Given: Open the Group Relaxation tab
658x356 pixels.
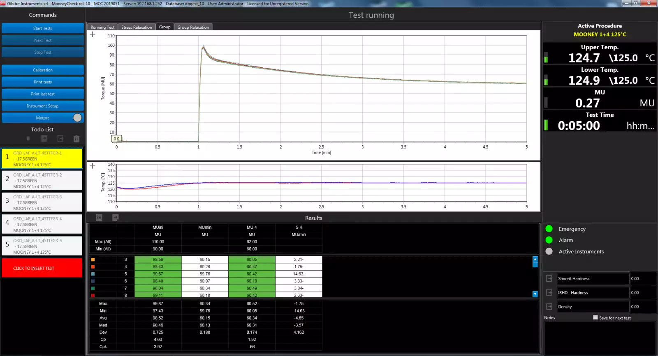Looking at the screenshot, I should coord(193,27).
